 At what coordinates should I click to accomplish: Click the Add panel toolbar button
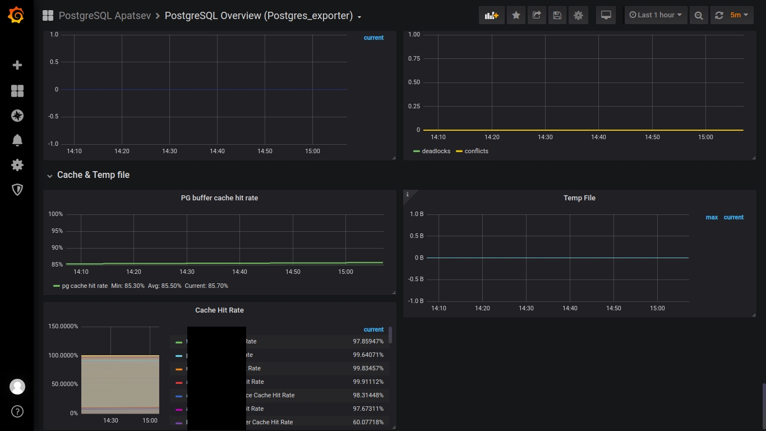click(491, 15)
